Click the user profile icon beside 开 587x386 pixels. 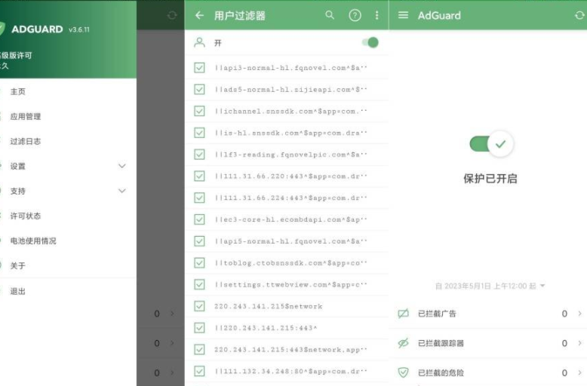(199, 43)
